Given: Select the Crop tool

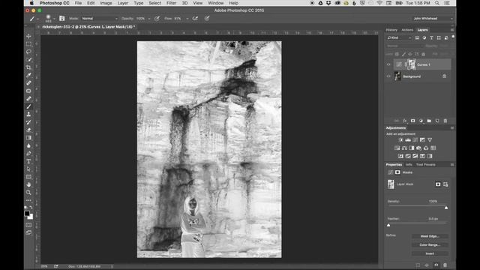Looking at the screenshot, I should point(28,67).
